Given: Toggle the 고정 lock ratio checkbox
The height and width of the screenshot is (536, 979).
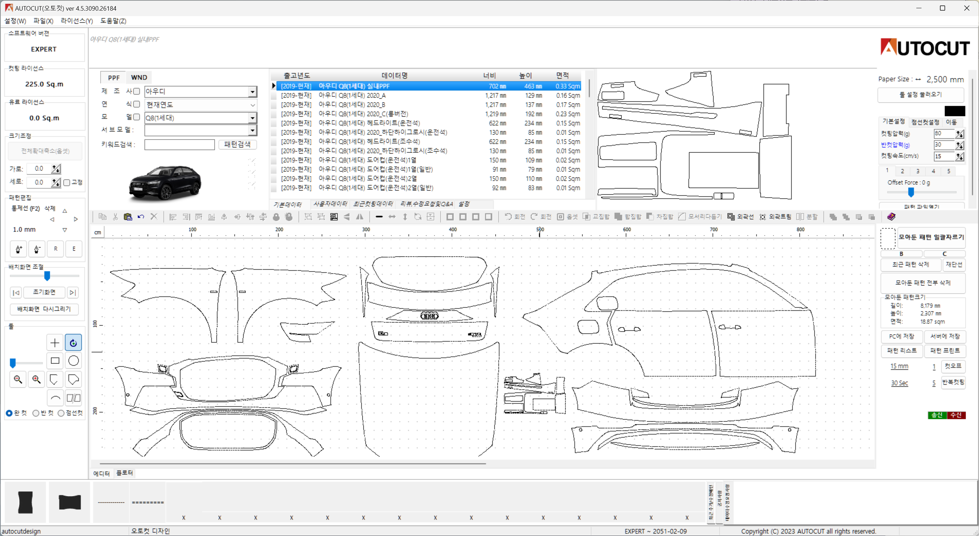Looking at the screenshot, I should click(x=67, y=182).
